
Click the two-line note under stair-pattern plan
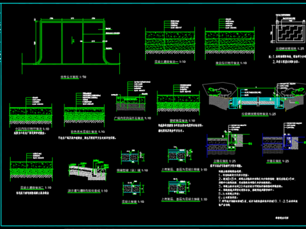click(285, 59)
